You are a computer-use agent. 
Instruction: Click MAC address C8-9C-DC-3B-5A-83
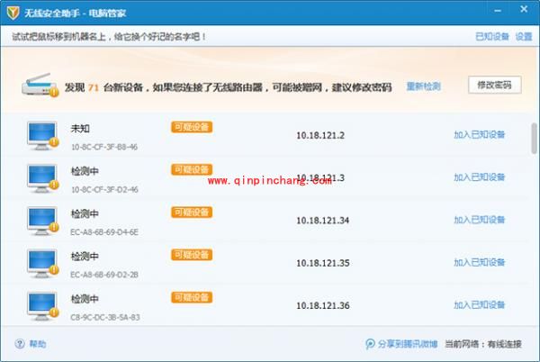point(105,317)
